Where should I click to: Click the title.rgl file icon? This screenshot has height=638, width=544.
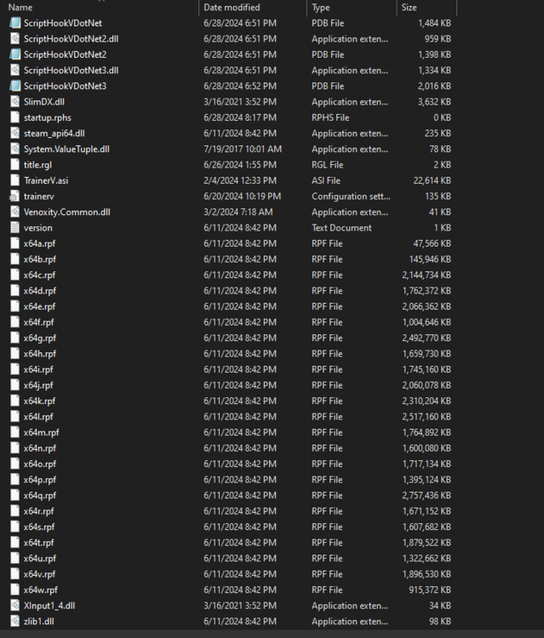15,165
